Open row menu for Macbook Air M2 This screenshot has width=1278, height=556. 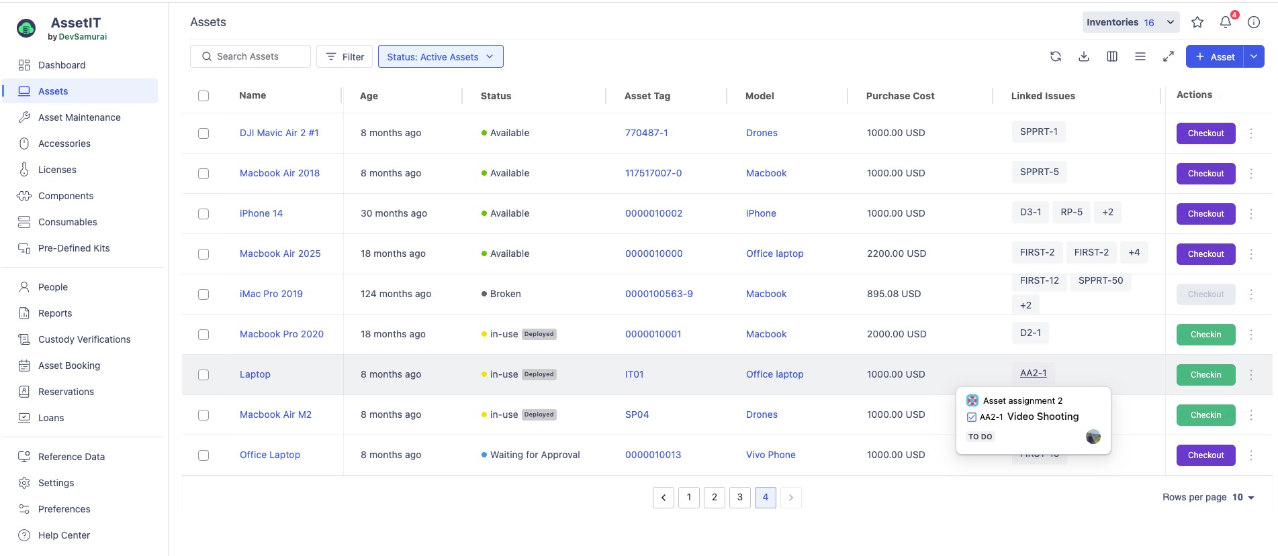1251,415
